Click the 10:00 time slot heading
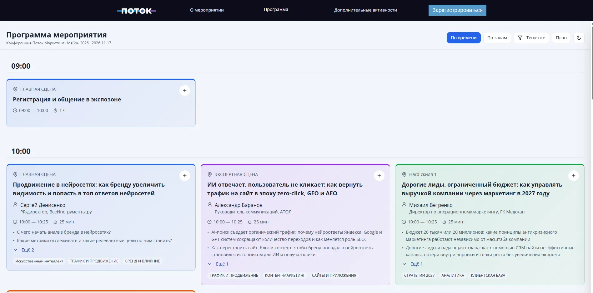 (x=21, y=151)
